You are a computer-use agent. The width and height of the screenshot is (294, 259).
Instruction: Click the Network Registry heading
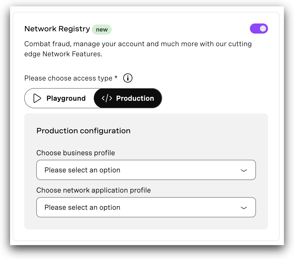tap(57, 29)
